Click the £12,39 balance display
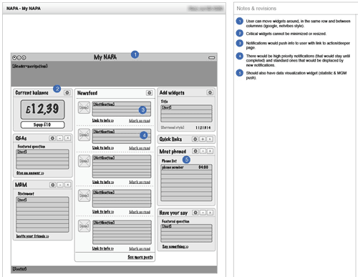Screen dimensions: 358x277 point(42,110)
